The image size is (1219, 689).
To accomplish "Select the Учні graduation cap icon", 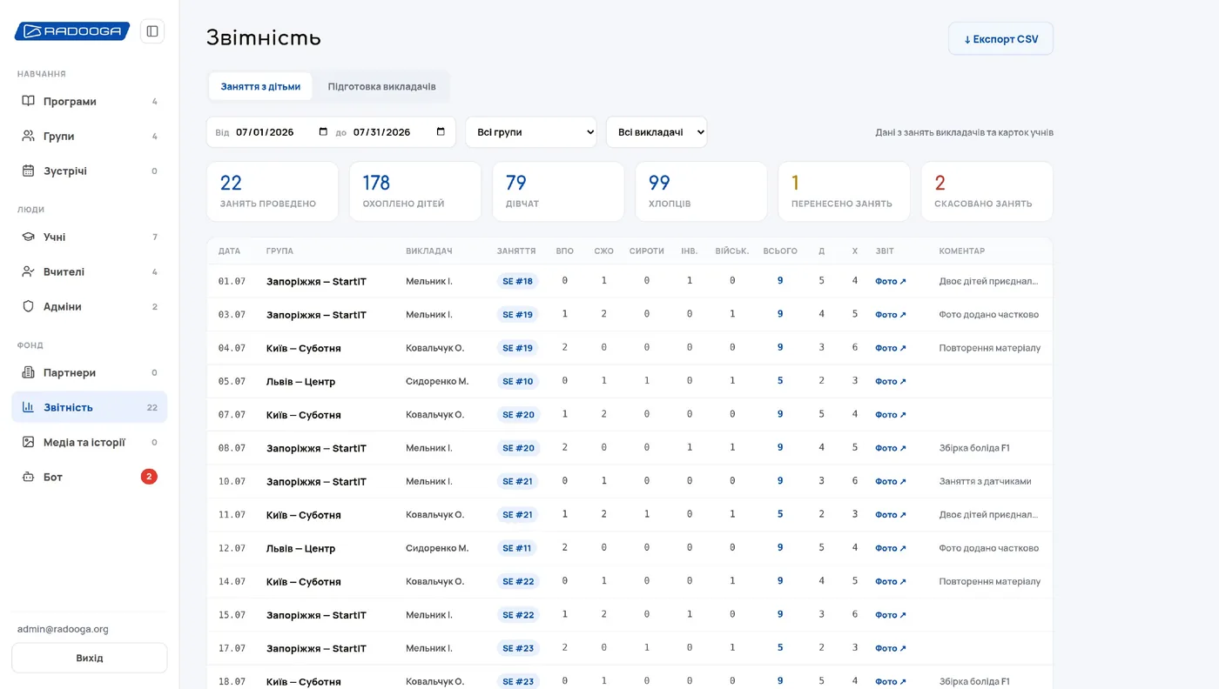I will tap(29, 237).
